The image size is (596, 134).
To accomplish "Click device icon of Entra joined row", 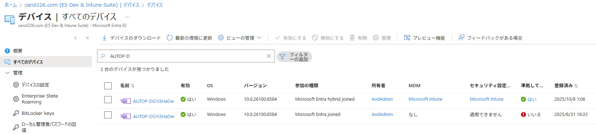I will (126, 116).
